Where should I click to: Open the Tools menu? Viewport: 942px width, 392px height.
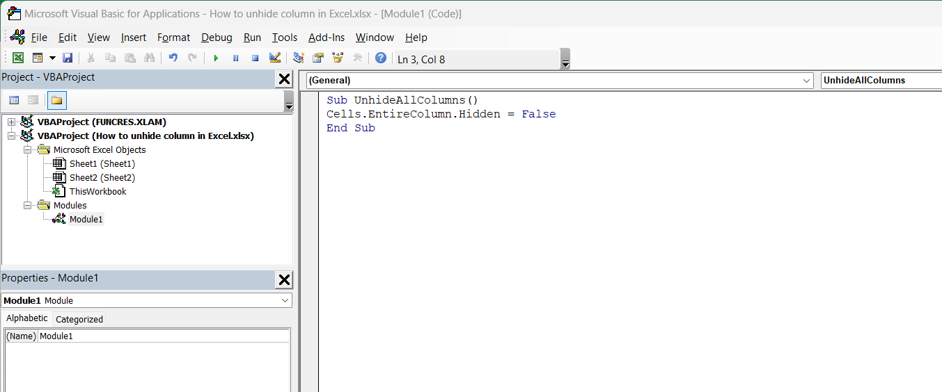[285, 38]
